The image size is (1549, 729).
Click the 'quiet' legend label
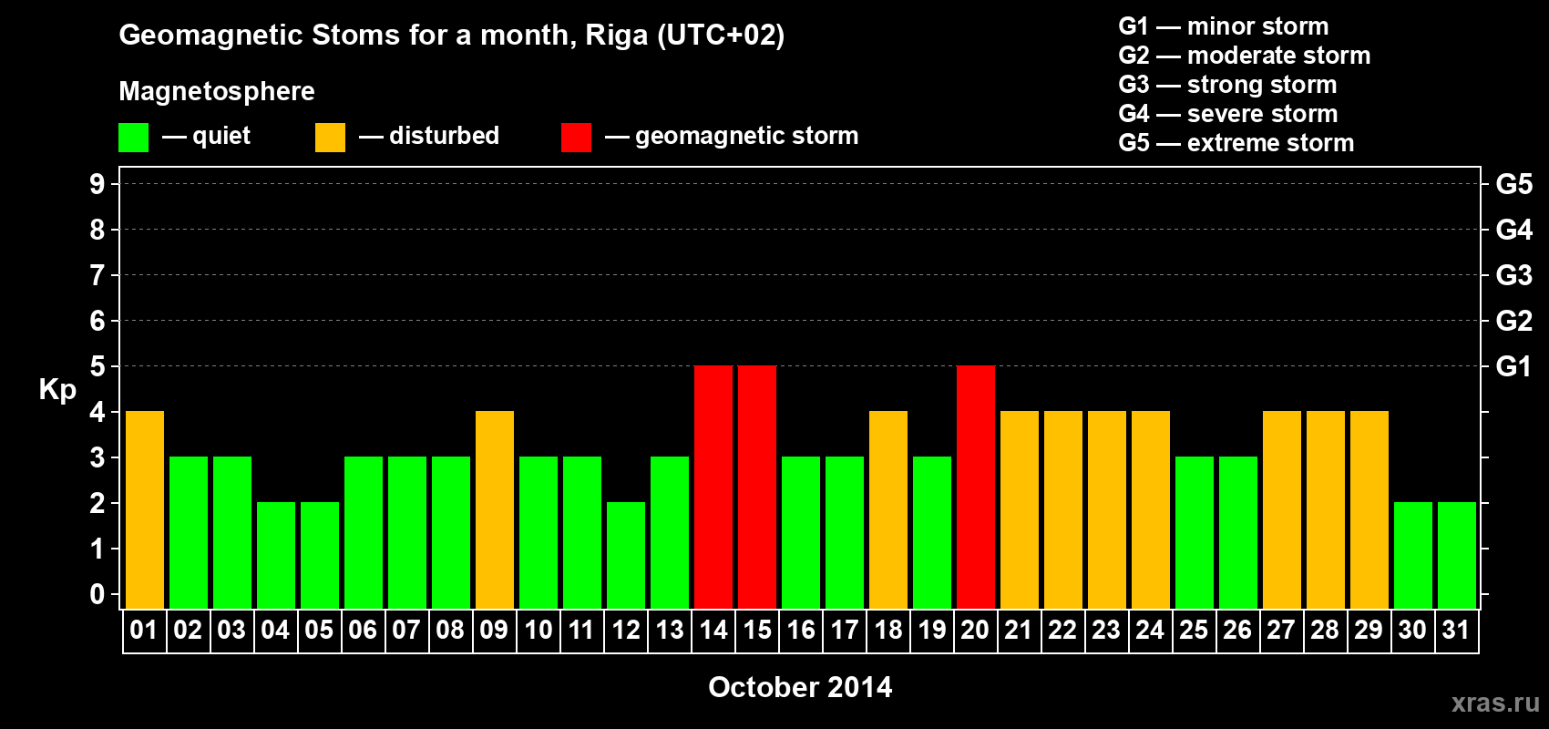coord(221,136)
